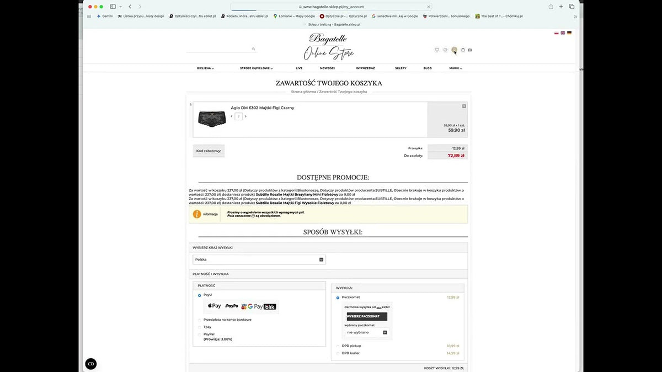Click Safari share icon
This screenshot has width=662, height=372.
coord(551,7)
